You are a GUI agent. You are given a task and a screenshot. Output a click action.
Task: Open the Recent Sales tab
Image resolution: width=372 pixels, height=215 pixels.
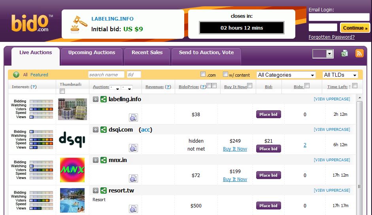click(147, 56)
